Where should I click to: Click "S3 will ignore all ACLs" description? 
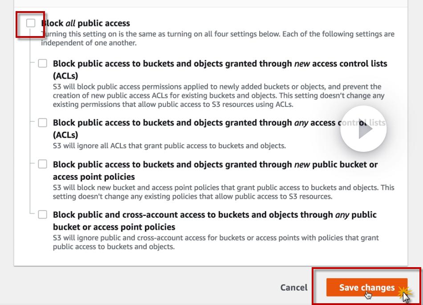[169, 146]
